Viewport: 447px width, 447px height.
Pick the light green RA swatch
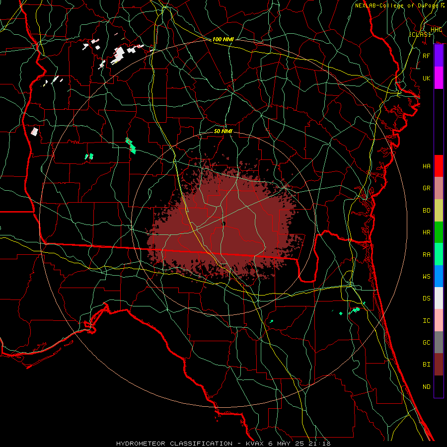pos(439,254)
